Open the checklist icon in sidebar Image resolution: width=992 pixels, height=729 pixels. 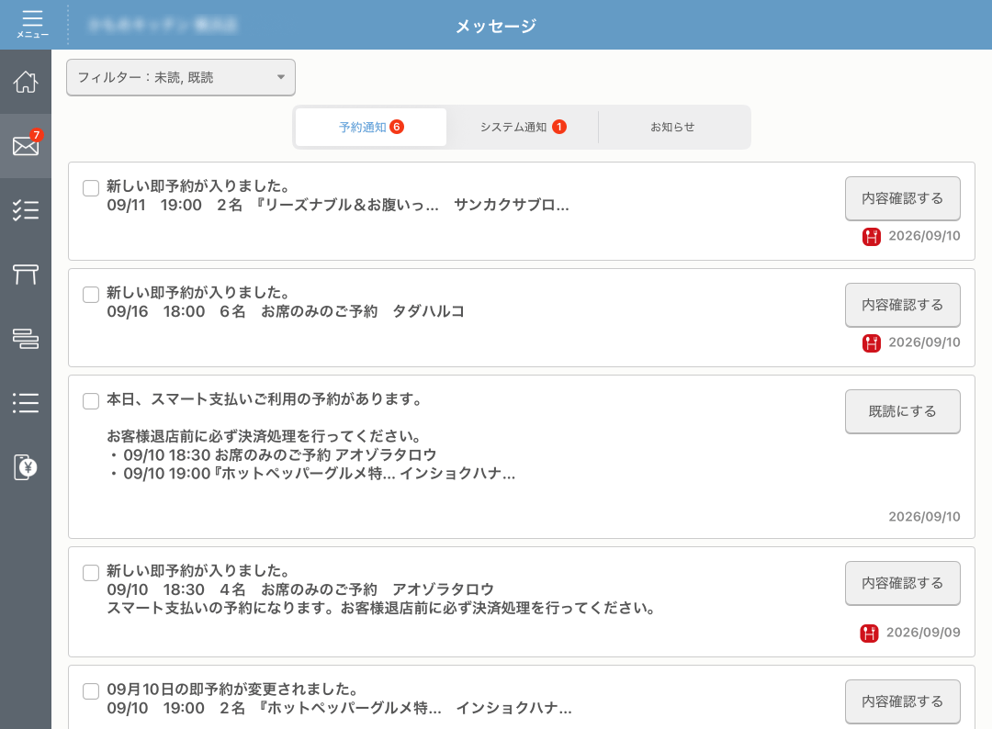[x=26, y=210]
